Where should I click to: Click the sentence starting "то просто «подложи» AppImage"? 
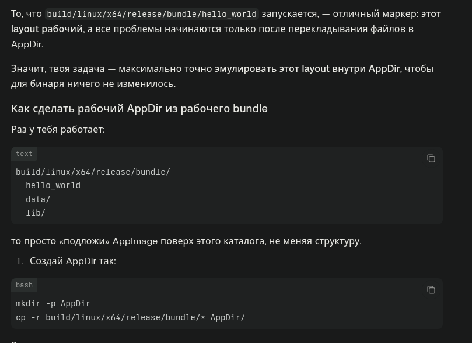coord(186,241)
